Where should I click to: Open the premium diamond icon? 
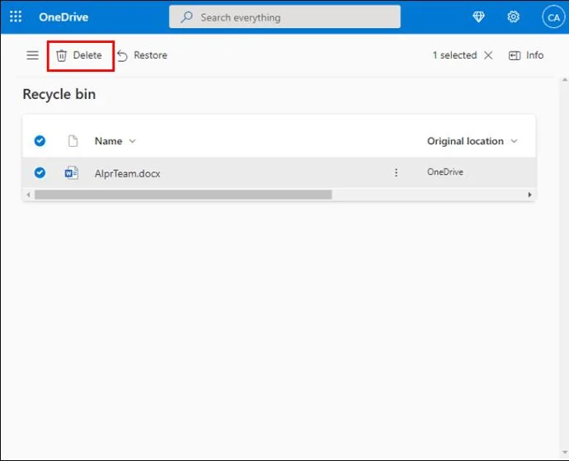(478, 16)
